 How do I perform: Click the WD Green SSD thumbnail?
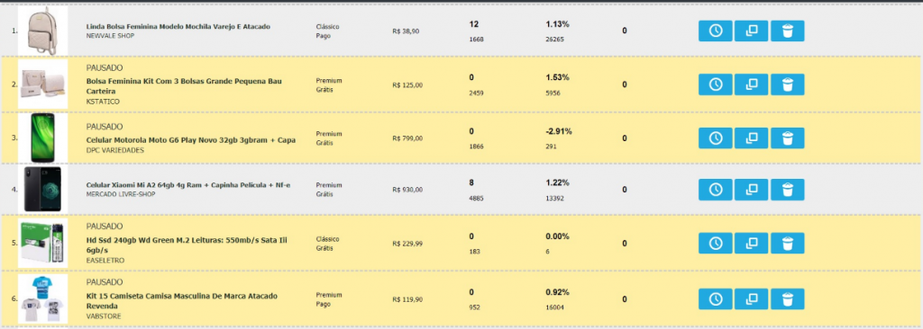click(42, 244)
